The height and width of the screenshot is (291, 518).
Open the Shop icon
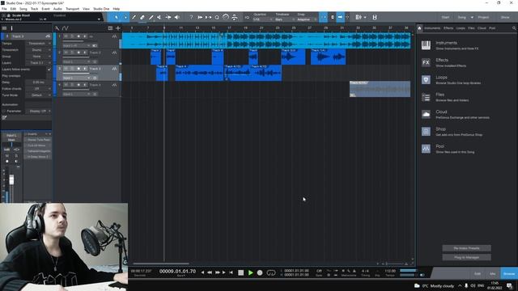(x=426, y=131)
